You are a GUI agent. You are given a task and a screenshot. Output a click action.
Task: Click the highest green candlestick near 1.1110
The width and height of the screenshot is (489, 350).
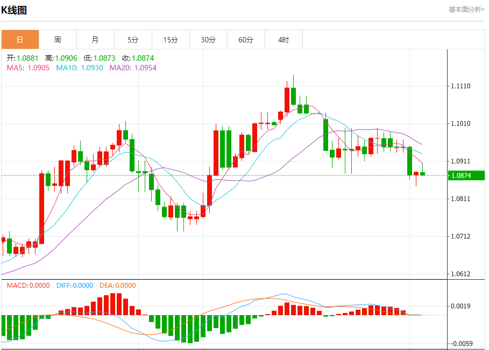click(294, 96)
